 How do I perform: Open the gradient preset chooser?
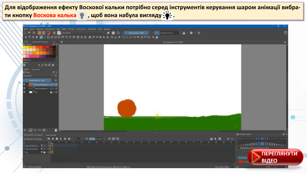click(x=39, y=33)
